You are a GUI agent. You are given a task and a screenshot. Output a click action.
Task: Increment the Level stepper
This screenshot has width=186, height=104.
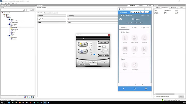[105, 46]
